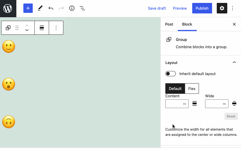Switch to the Post tab
This screenshot has height=149, width=241.
(x=169, y=24)
